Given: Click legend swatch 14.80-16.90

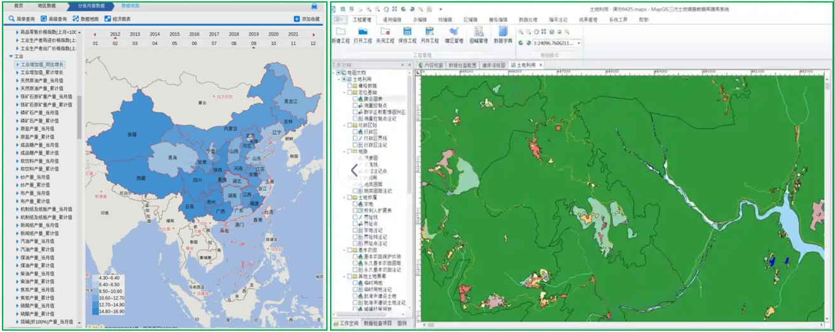Looking at the screenshot, I should pyautogui.click(x=95, y=311).
